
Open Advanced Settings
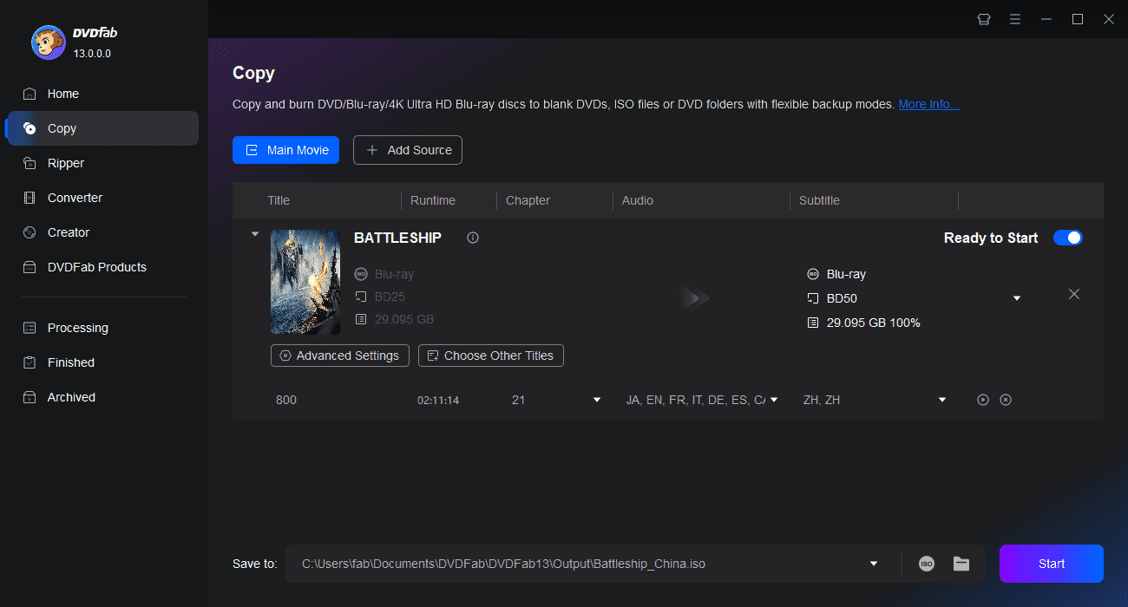tap(339, 356)
